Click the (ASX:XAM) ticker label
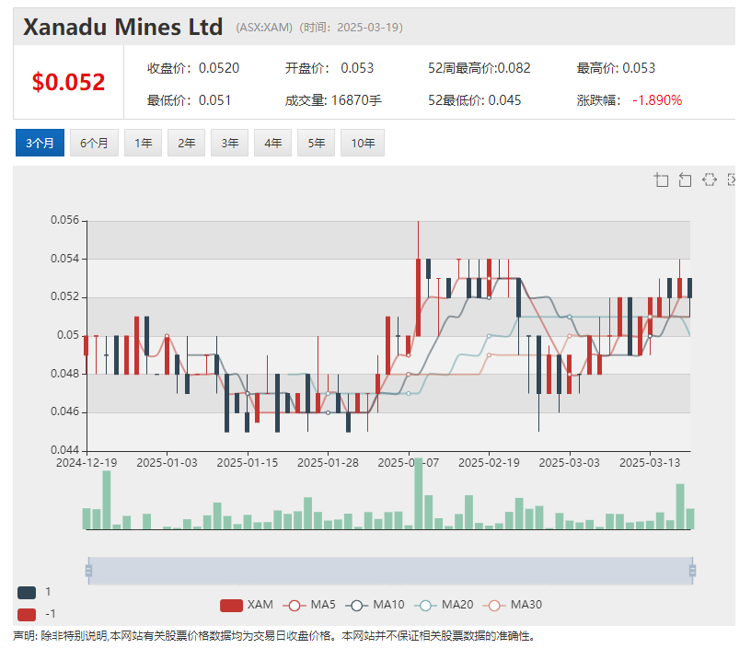This screenshot has width=751, height=660. click(264, 28)
